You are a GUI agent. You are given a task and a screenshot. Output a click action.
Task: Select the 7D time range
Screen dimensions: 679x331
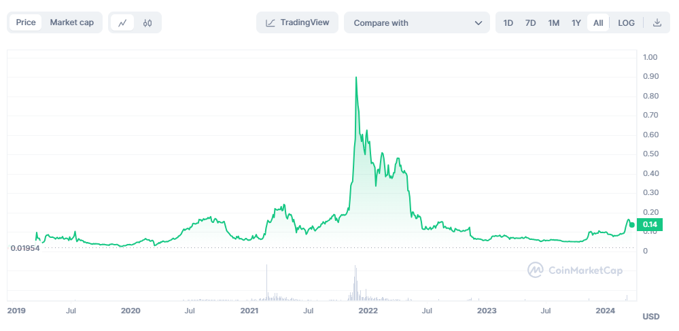click(531, 22)
